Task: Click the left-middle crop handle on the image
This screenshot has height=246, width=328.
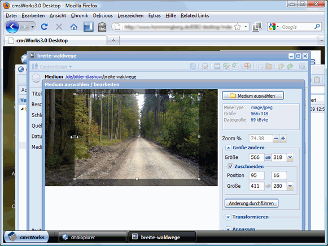Action: [x=75, y=137]
